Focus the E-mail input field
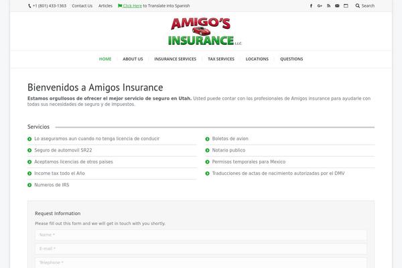 tap(201, 249)
